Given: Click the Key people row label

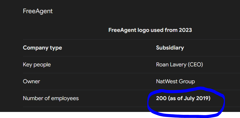Looking at the screenshot, I should tap(37, 65).
